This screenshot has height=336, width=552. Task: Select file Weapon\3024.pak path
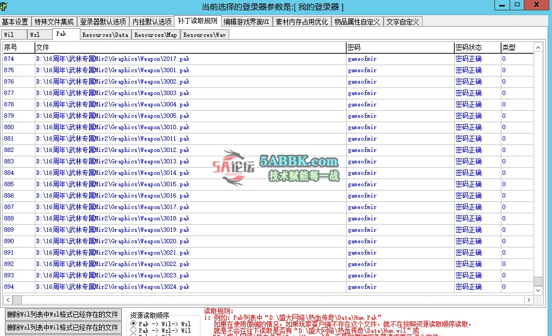(112, 287)
